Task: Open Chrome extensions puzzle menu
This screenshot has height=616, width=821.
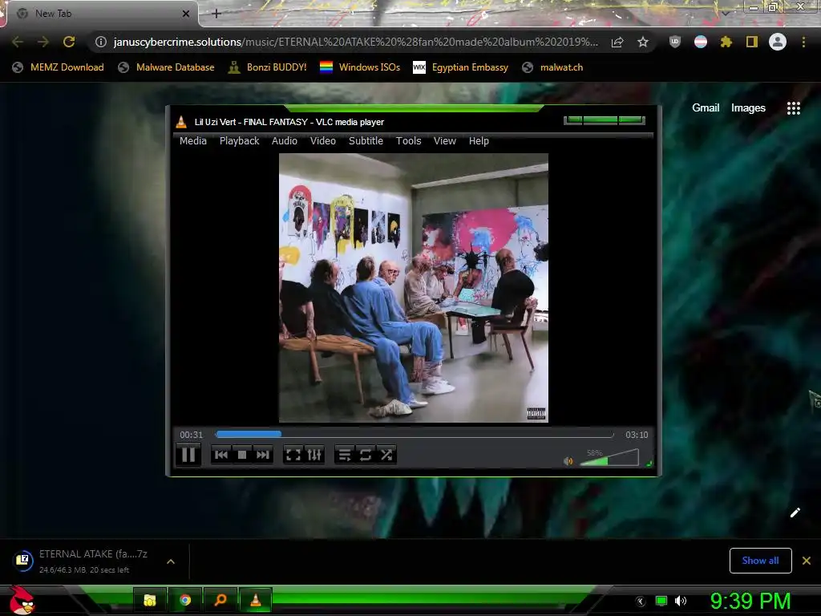Action: (x=726, y=42)
